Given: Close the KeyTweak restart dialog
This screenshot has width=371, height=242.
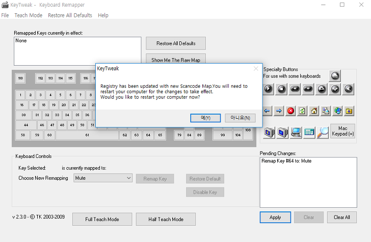Looking at the screenshot, I should click(256, 69).
